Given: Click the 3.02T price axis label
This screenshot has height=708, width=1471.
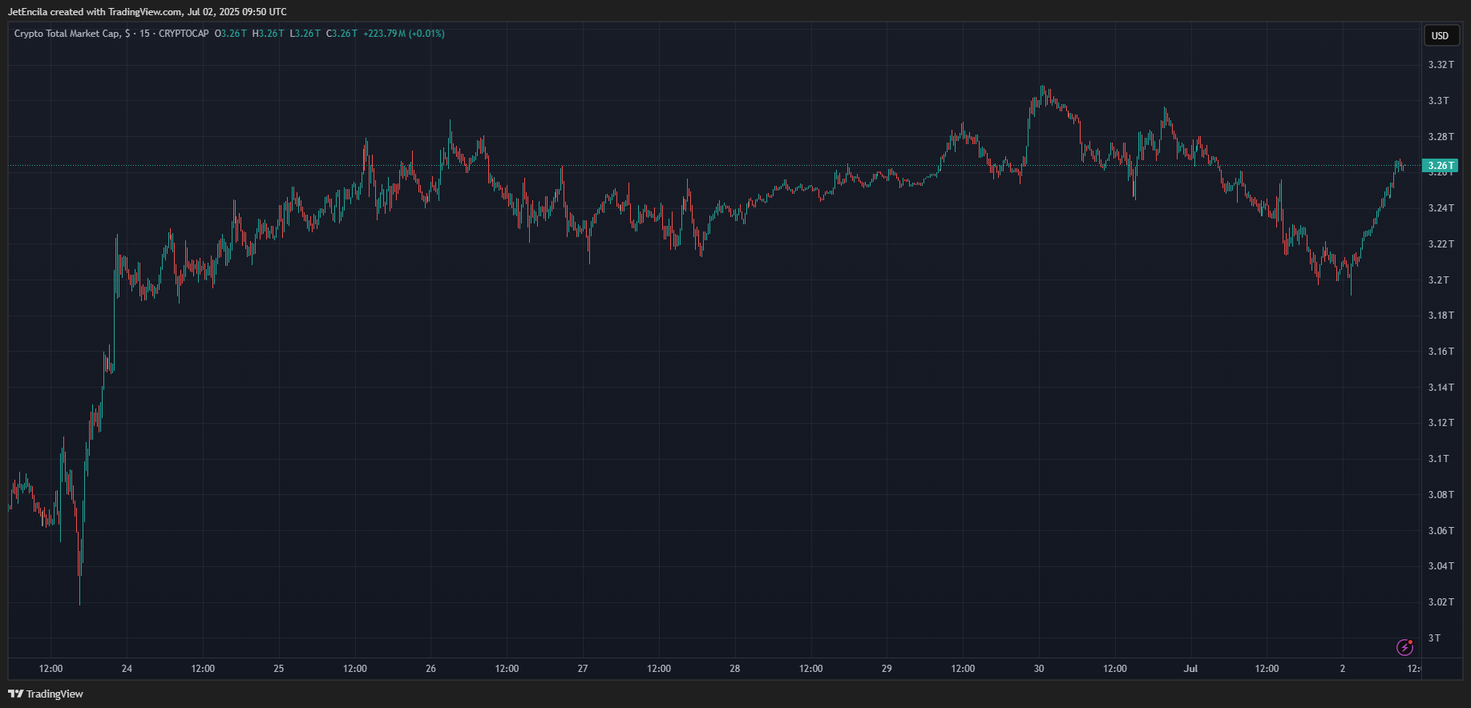Looking at the screenshot, I should [x=1441, y=602].
